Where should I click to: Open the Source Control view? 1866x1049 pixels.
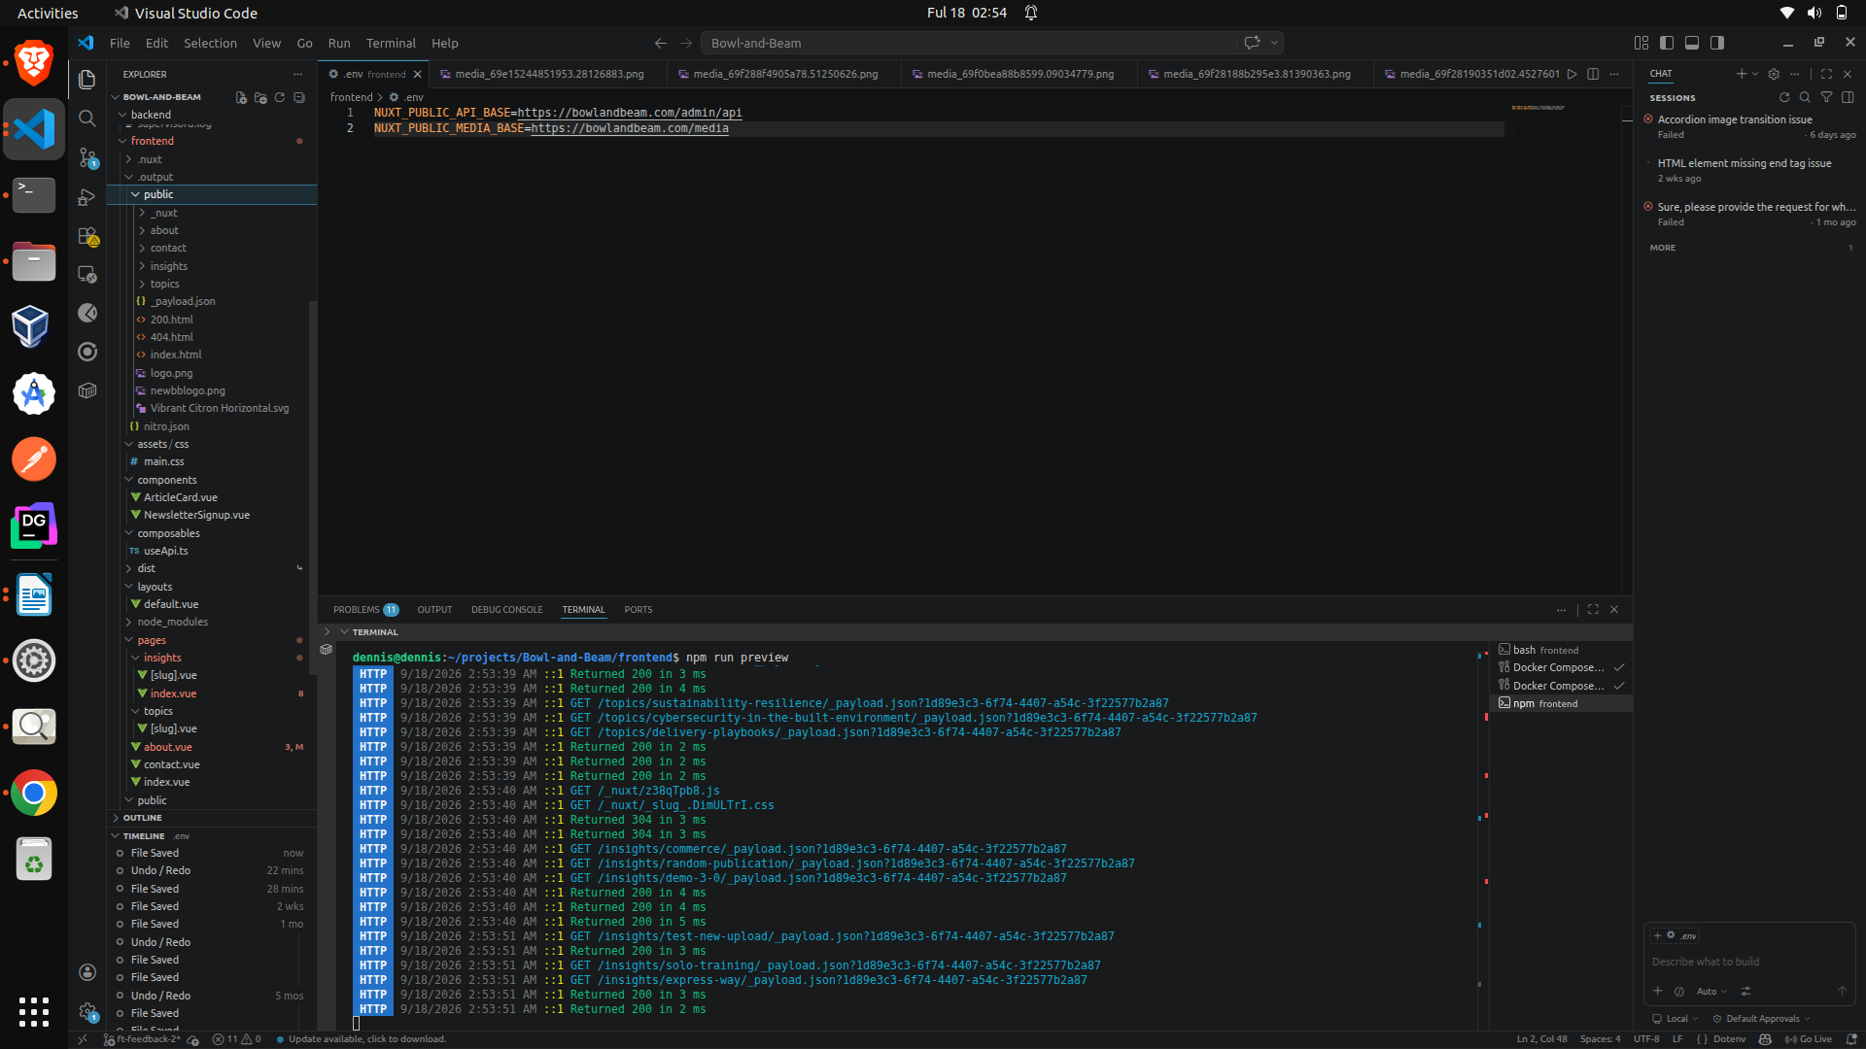point(87,157)
